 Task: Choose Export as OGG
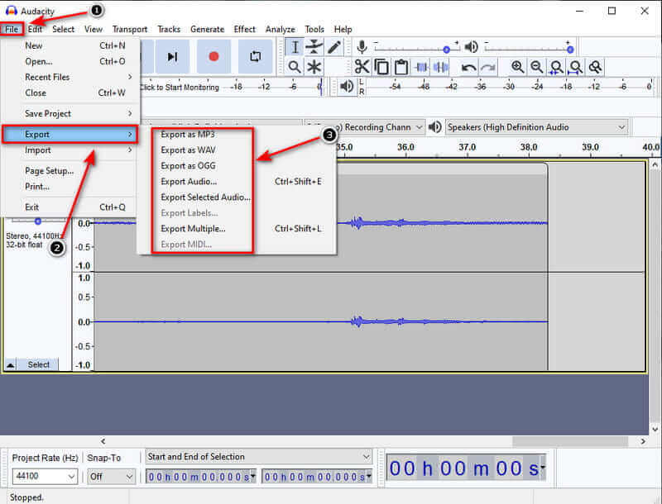pos(188,165)
